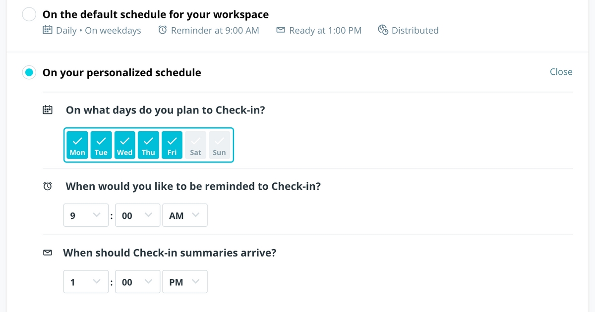
Task: Select the personalized schedule option
Action: [29, 72]
